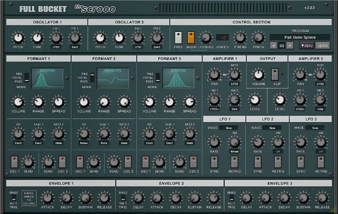Click Amplifier 1 LEVEL knob
The height and width of the screenshot is (214, 338).
255,99
